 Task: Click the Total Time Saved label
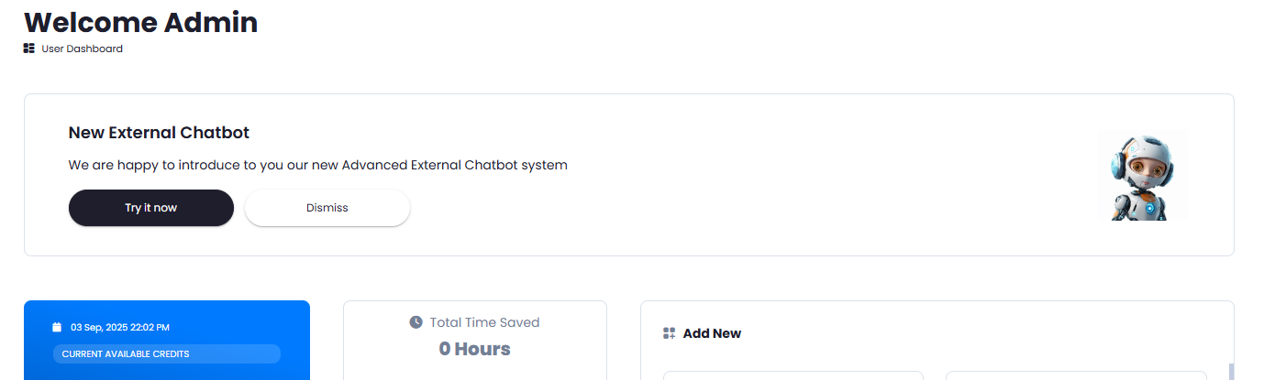(x=484, y=322)
